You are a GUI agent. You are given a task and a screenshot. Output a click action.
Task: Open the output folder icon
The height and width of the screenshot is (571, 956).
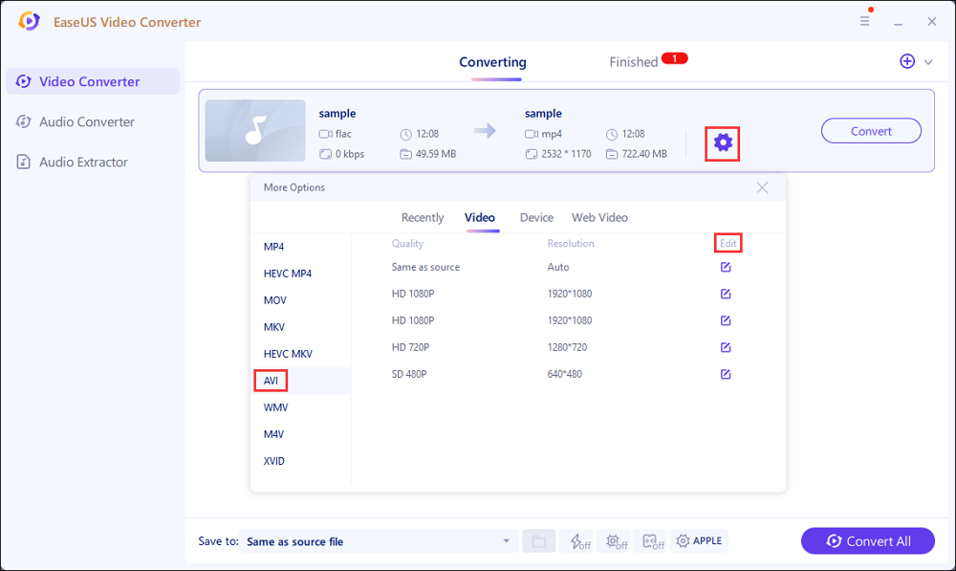(538, 541)
